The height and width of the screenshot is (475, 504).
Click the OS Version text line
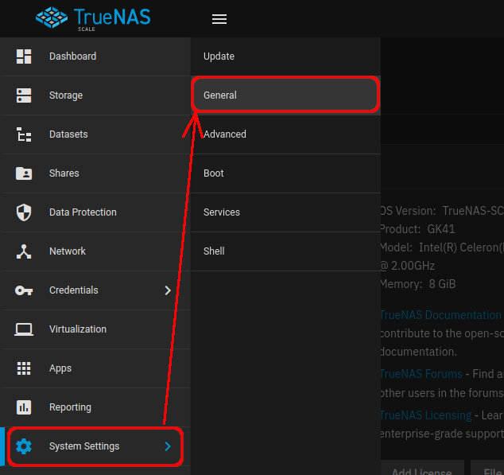coord(442,211)
